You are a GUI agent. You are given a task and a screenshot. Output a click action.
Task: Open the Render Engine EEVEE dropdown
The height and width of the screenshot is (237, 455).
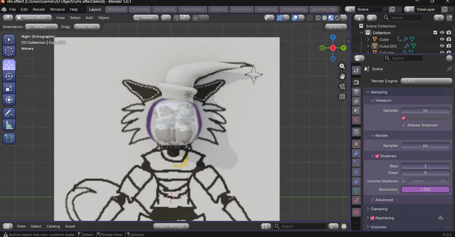(x=426, y=81)
